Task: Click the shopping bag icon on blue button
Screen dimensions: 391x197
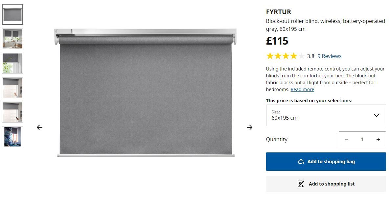Action: pos(301,162)
